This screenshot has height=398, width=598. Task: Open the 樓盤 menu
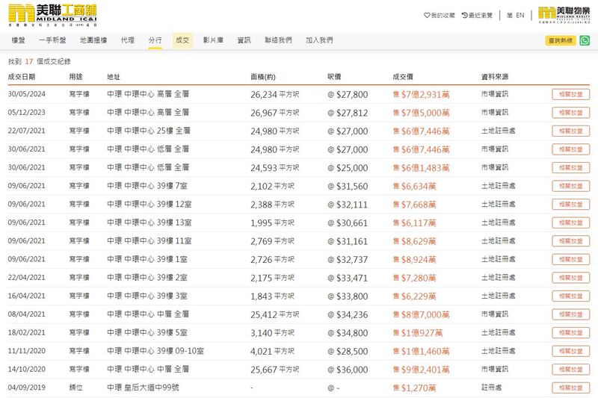pyautogui.click(x=18, y=40)
